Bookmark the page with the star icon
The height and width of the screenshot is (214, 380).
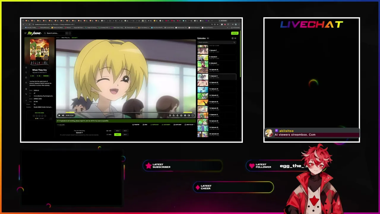(218, 24)
